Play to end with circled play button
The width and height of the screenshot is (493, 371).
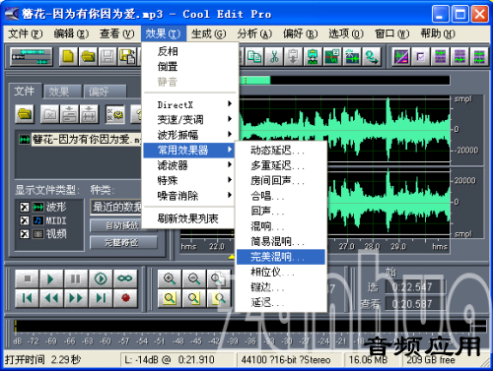101,278
